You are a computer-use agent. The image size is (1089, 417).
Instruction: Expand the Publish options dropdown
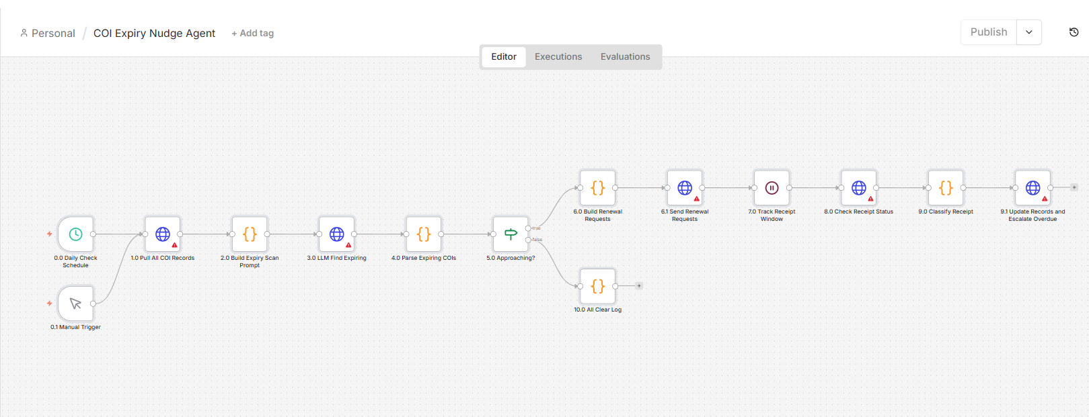[x=1029, y=32]
